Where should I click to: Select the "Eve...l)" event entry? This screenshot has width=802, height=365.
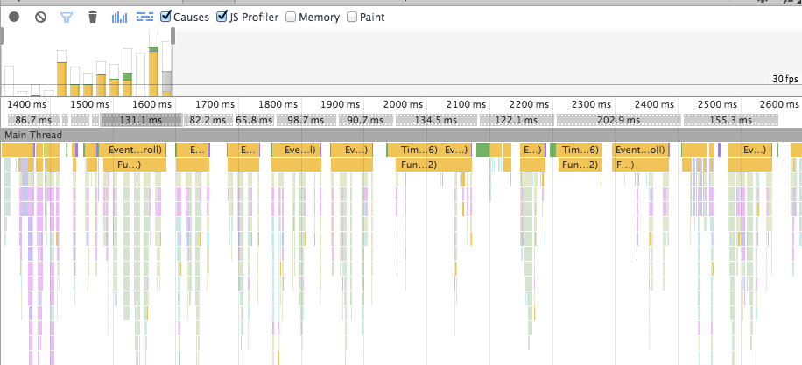click(x=297, y=150)
